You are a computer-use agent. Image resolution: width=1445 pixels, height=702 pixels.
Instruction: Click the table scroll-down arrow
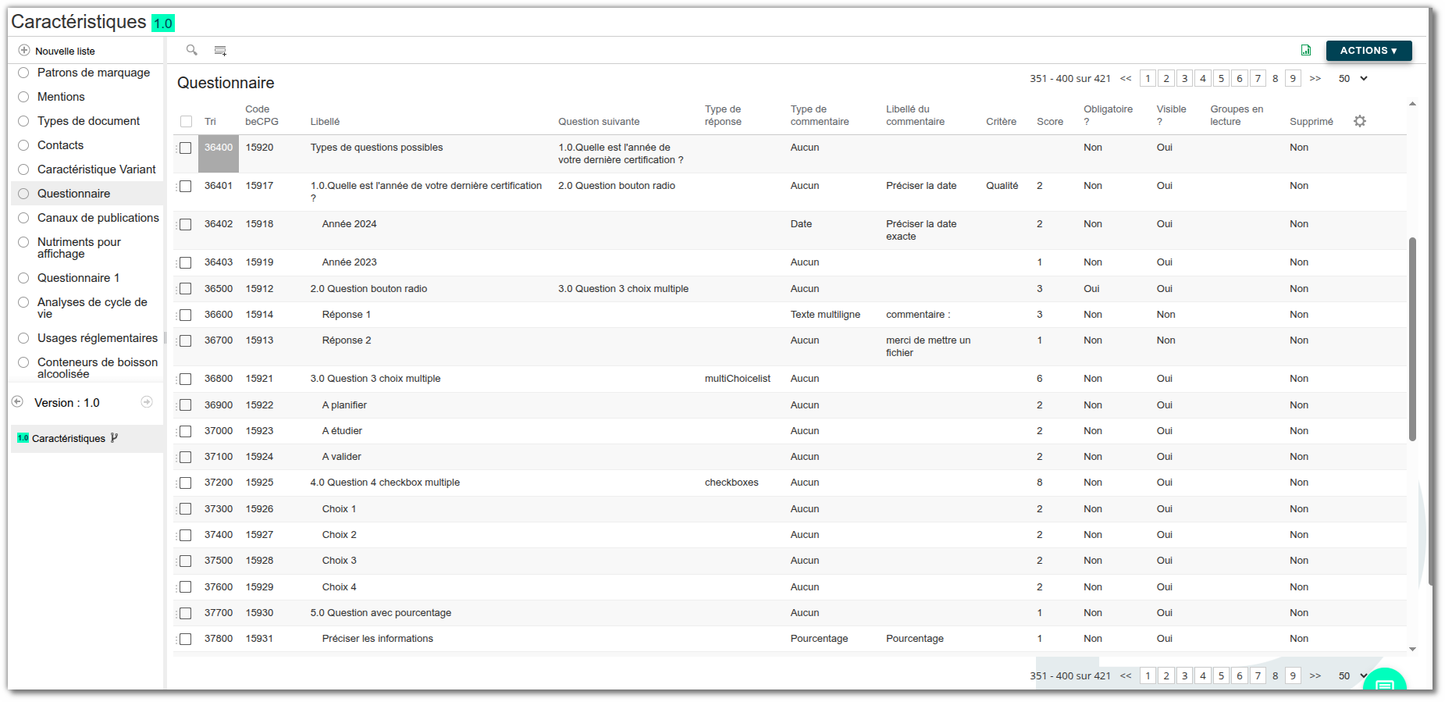(x=1412, y=649)
